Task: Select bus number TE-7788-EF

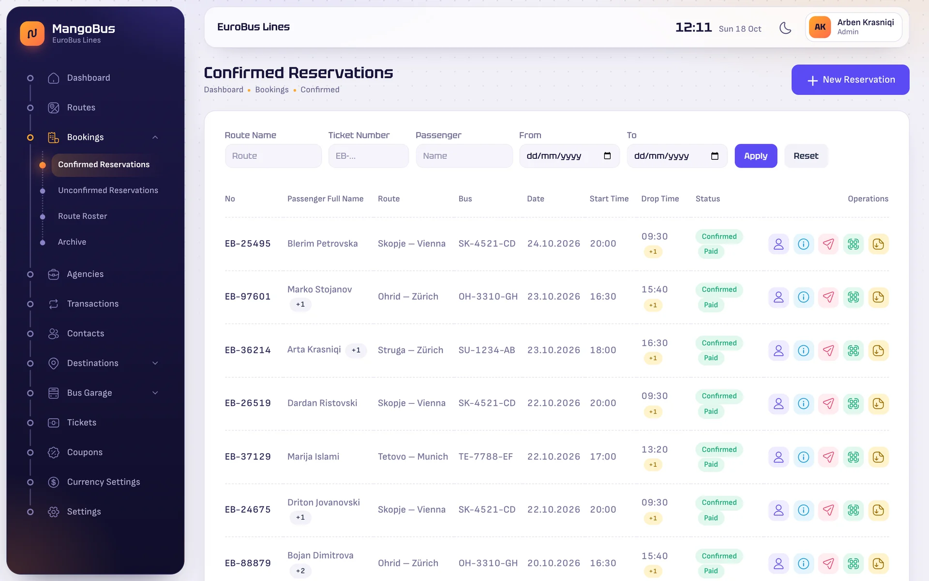Action: point(485,457)
